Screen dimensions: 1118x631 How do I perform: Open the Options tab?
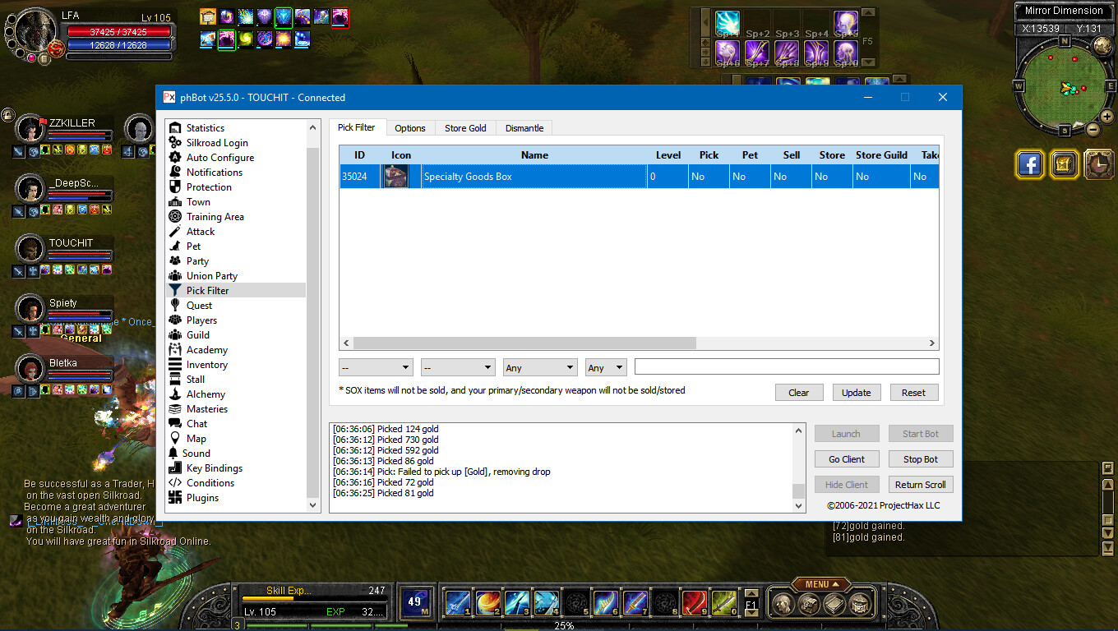tap(410, 128)
